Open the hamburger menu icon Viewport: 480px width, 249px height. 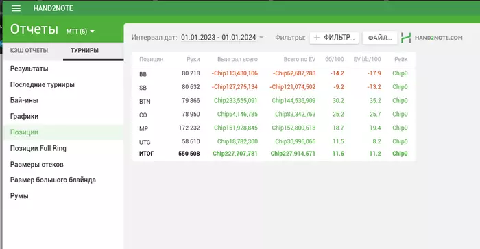(16, 8)
